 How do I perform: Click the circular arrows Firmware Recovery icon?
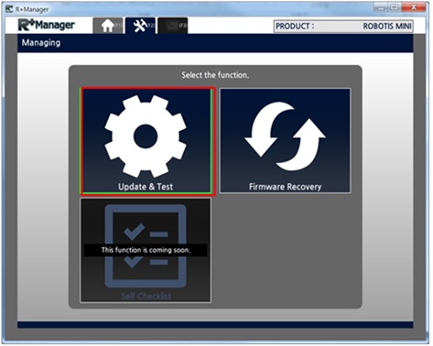285,136
